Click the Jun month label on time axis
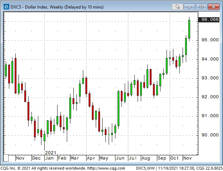 120,158
